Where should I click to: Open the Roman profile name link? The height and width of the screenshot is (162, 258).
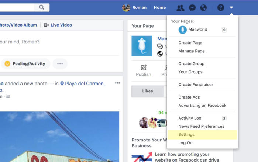click(140, 8)
